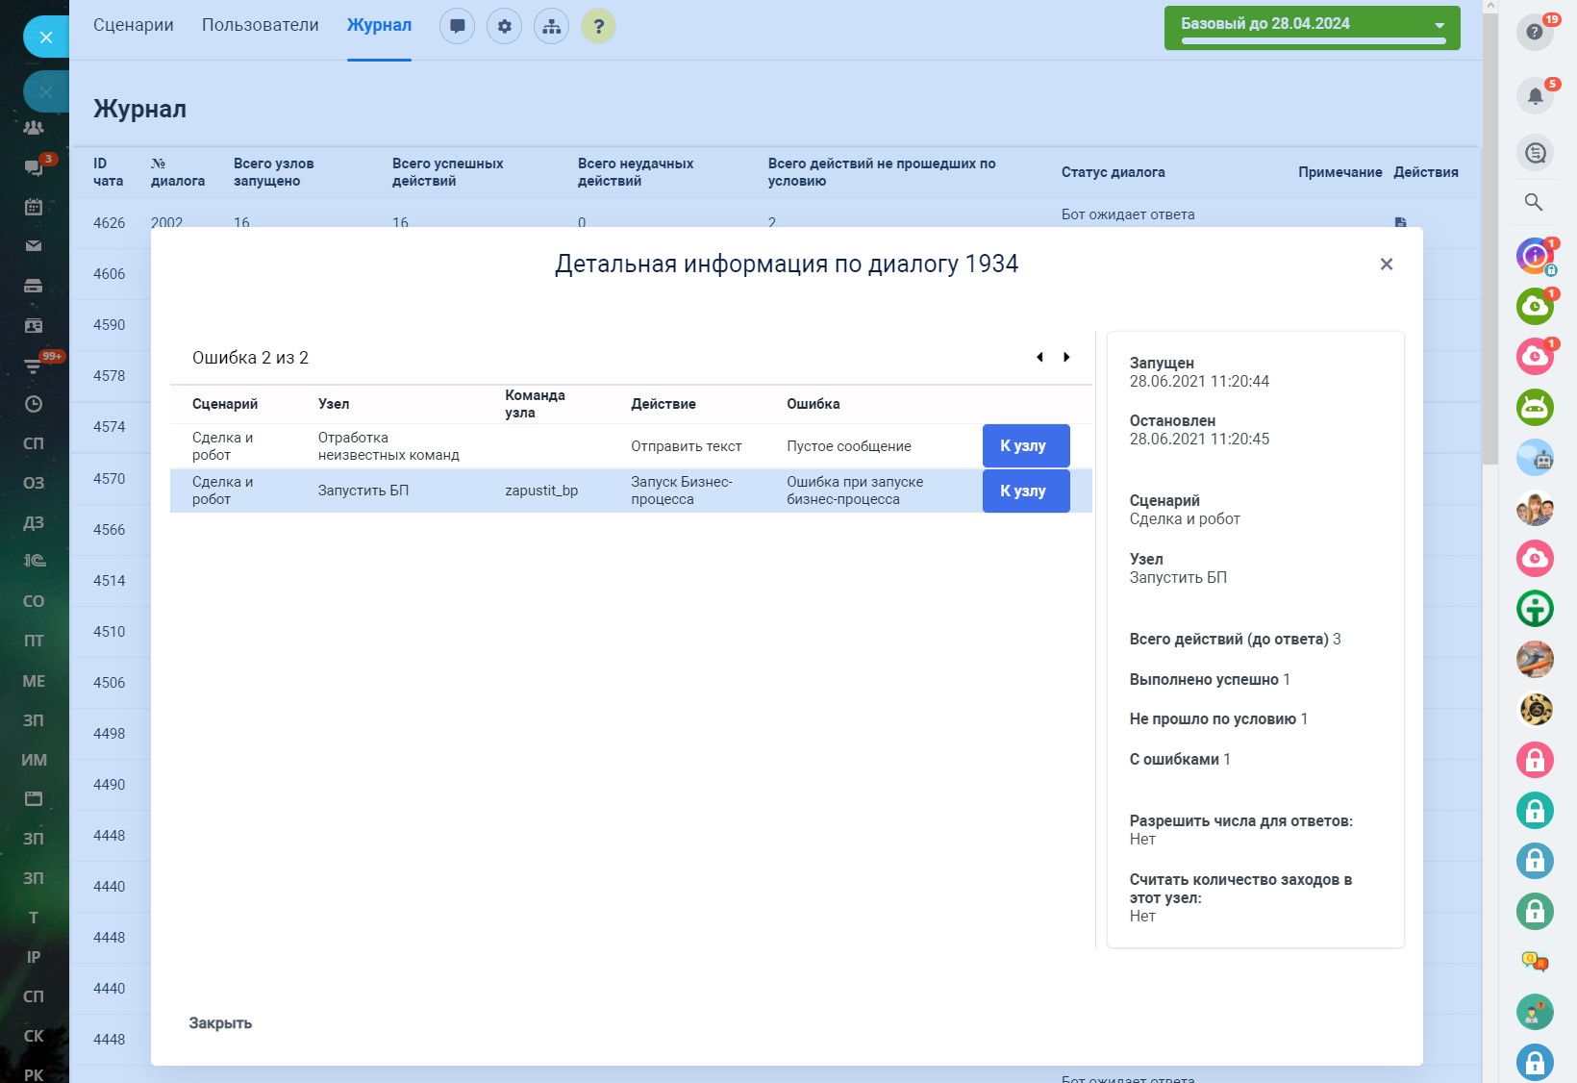Click the hierarchy structure icon in toolbar

[551, 26]
